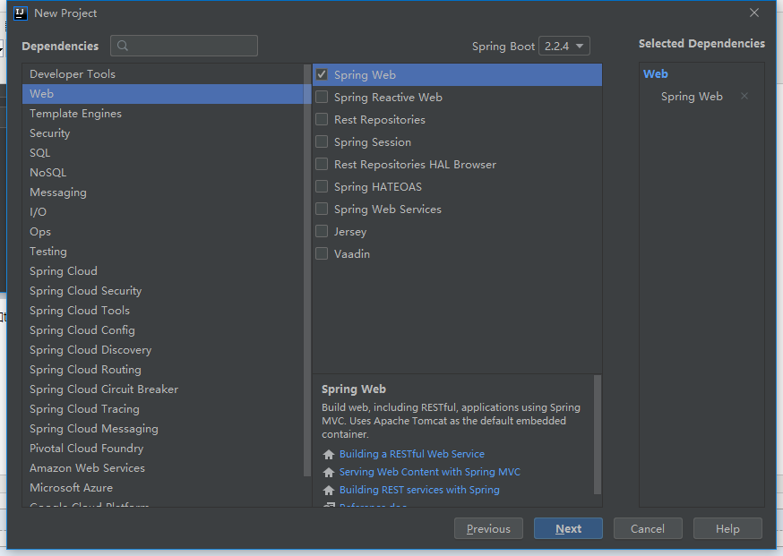Remove Spring Web from selected dependencies

[744, 97]
